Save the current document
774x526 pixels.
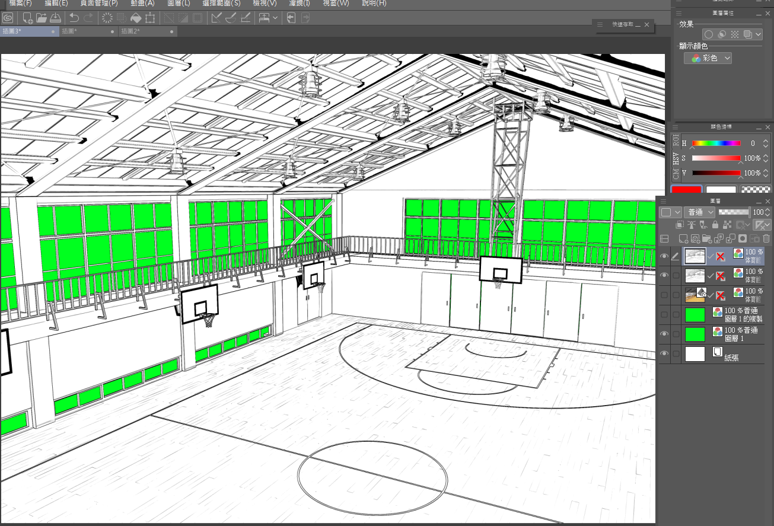pos(55,18)
